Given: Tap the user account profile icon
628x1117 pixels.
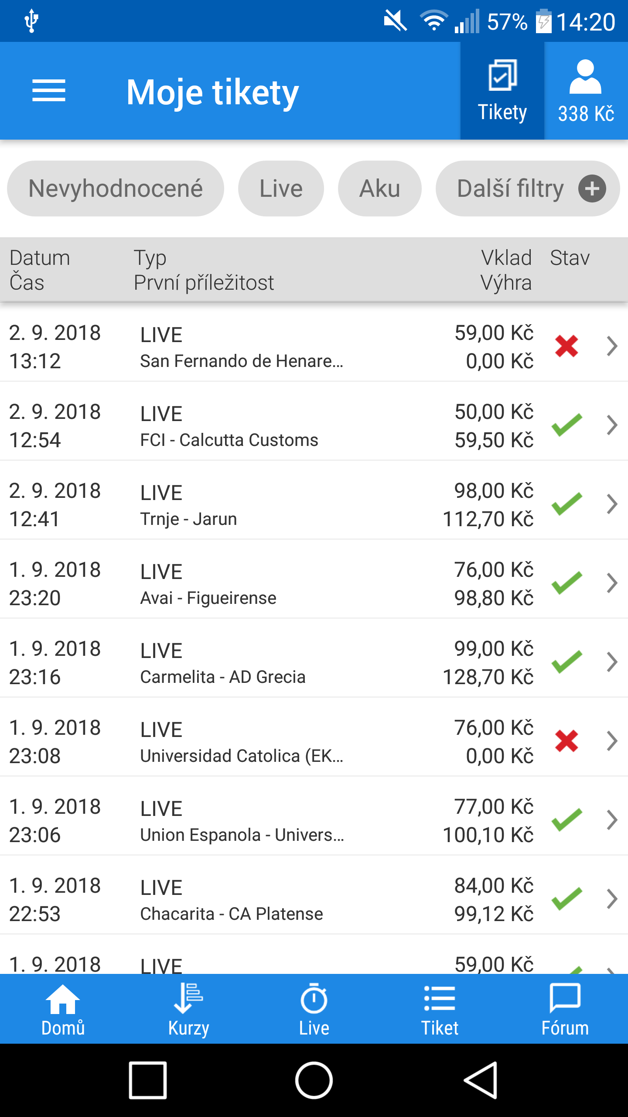Looking at the screenshot, I should click(x=585, y=77).
